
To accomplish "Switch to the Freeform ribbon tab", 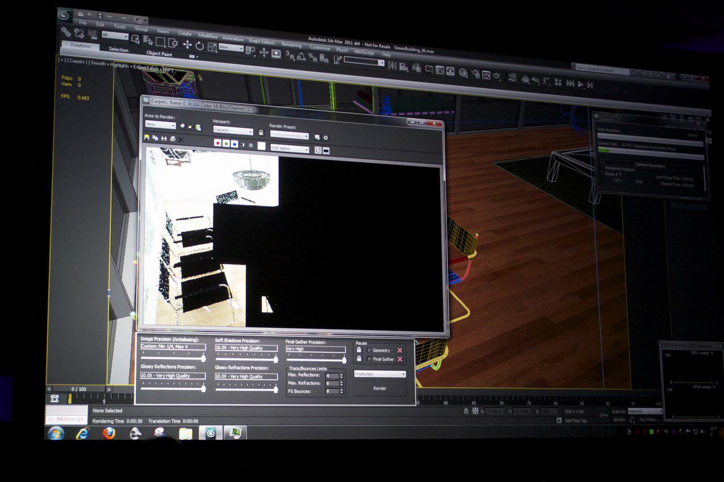I will point(81,46).
